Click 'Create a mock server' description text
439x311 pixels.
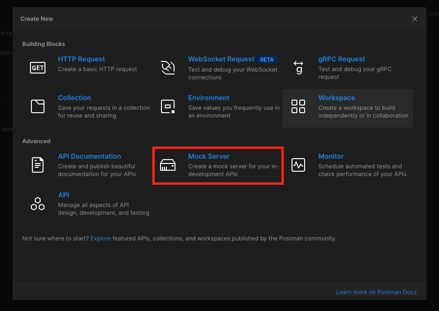point(233,170)
